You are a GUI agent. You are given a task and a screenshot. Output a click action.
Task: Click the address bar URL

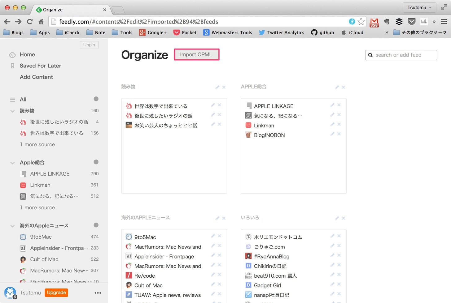[x=139, y=22]
